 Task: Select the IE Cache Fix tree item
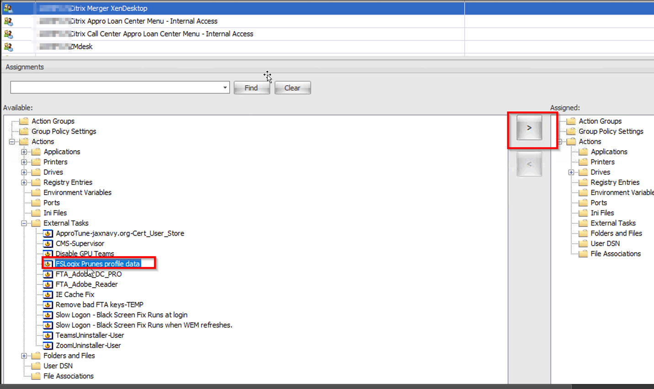75,294
